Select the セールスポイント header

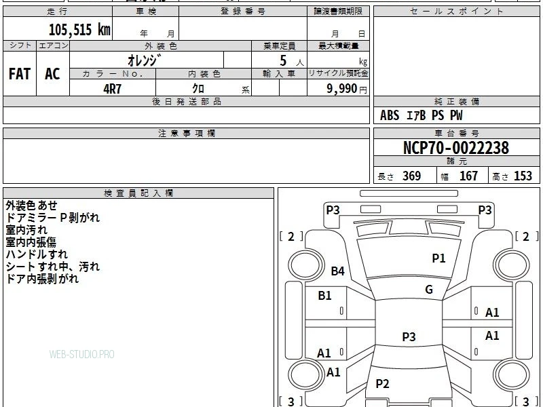pos(456,12)
